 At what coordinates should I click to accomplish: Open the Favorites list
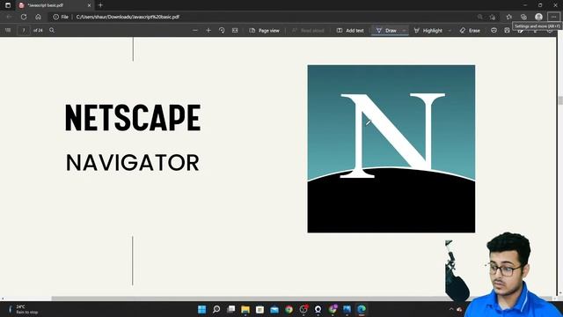[x=509, y=17]
